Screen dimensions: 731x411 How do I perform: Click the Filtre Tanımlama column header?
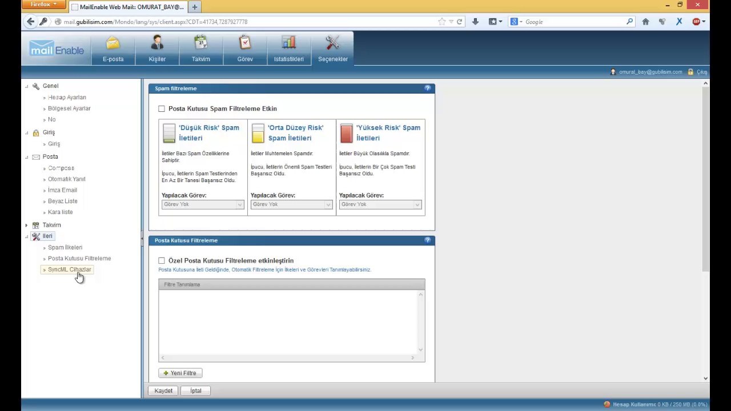[291, 284]
